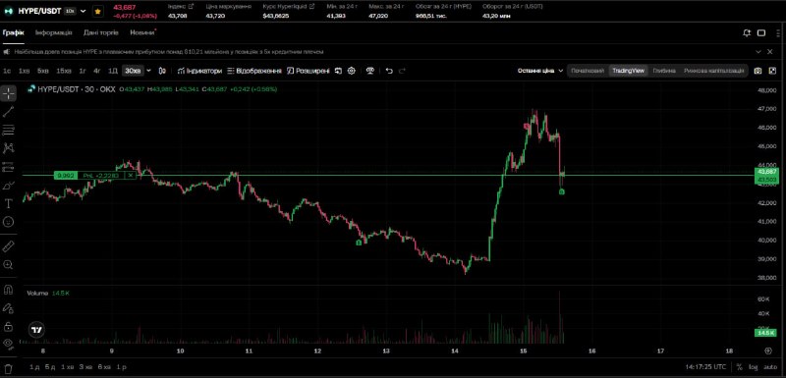Toggle log scale on the chart

point(754,366)
